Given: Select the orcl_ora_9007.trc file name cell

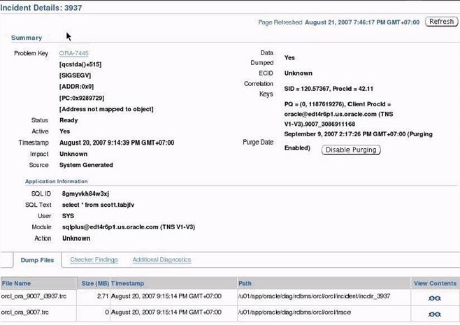Looking at the screenshot, I should [x=24, y=312].
